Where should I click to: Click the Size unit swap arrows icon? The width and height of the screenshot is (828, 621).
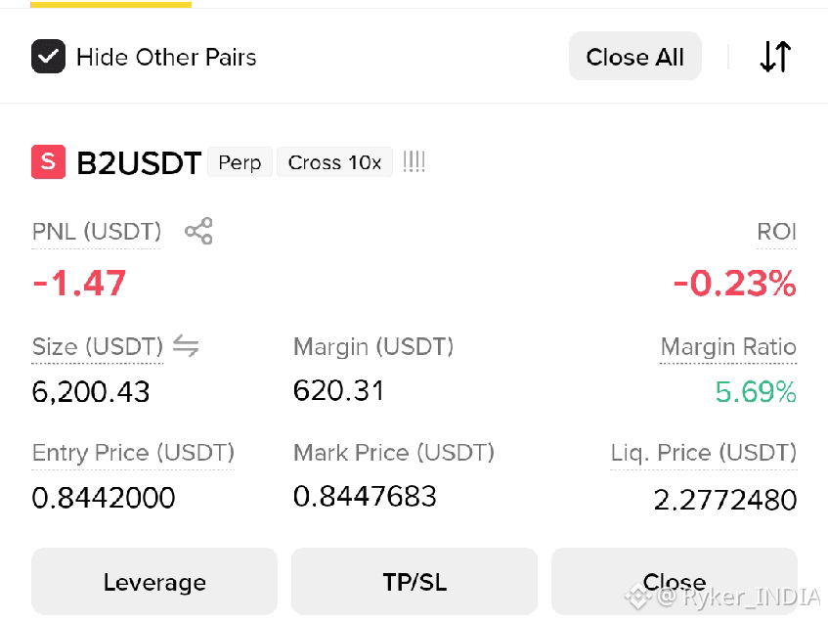pos(186,346)
